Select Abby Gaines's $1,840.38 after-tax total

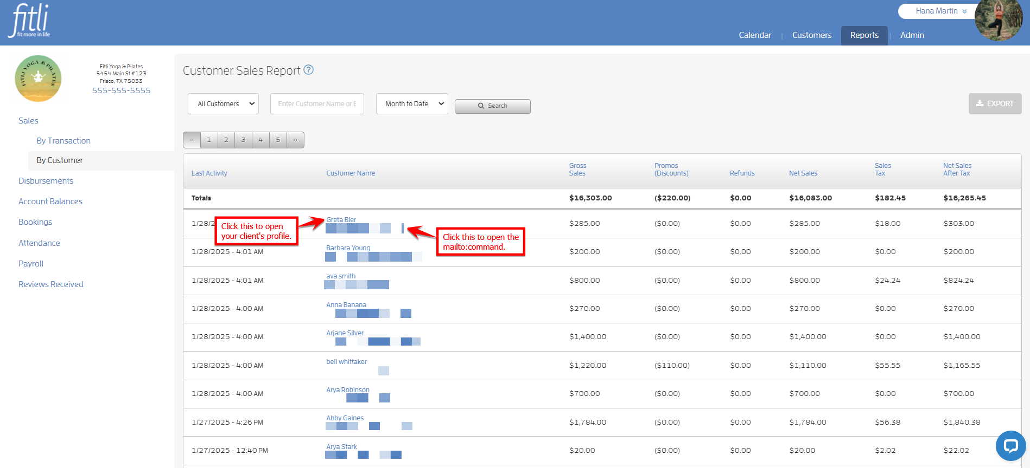tap(962, 422)
